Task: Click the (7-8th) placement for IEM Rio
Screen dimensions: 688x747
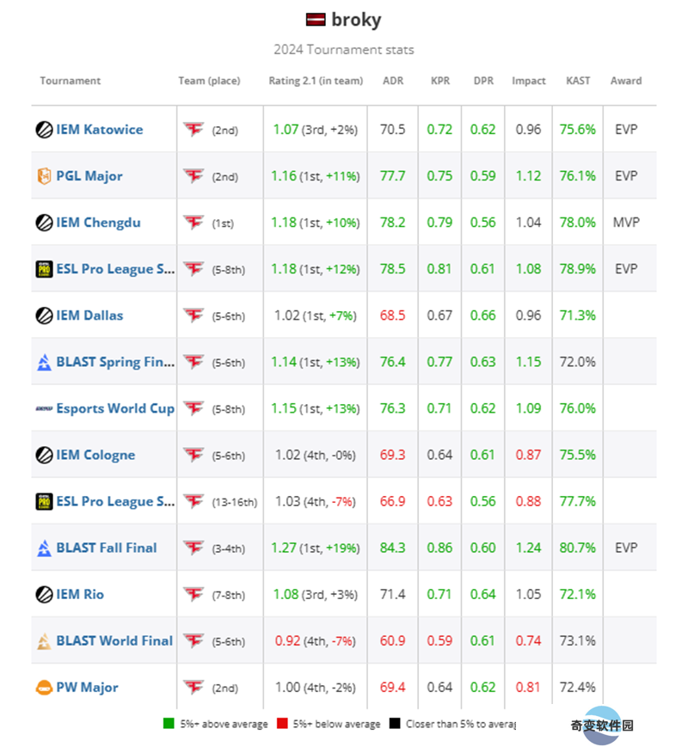Action: click(229, 595)
